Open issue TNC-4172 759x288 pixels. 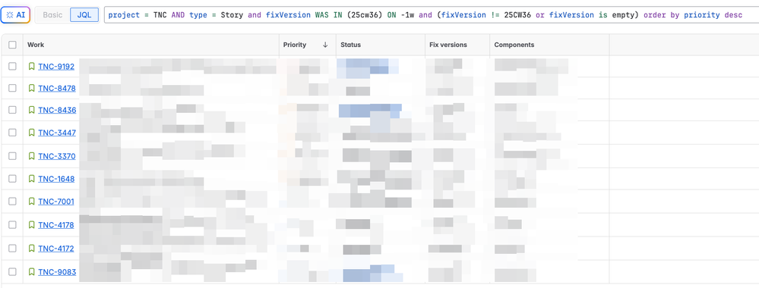pos(56,249)
